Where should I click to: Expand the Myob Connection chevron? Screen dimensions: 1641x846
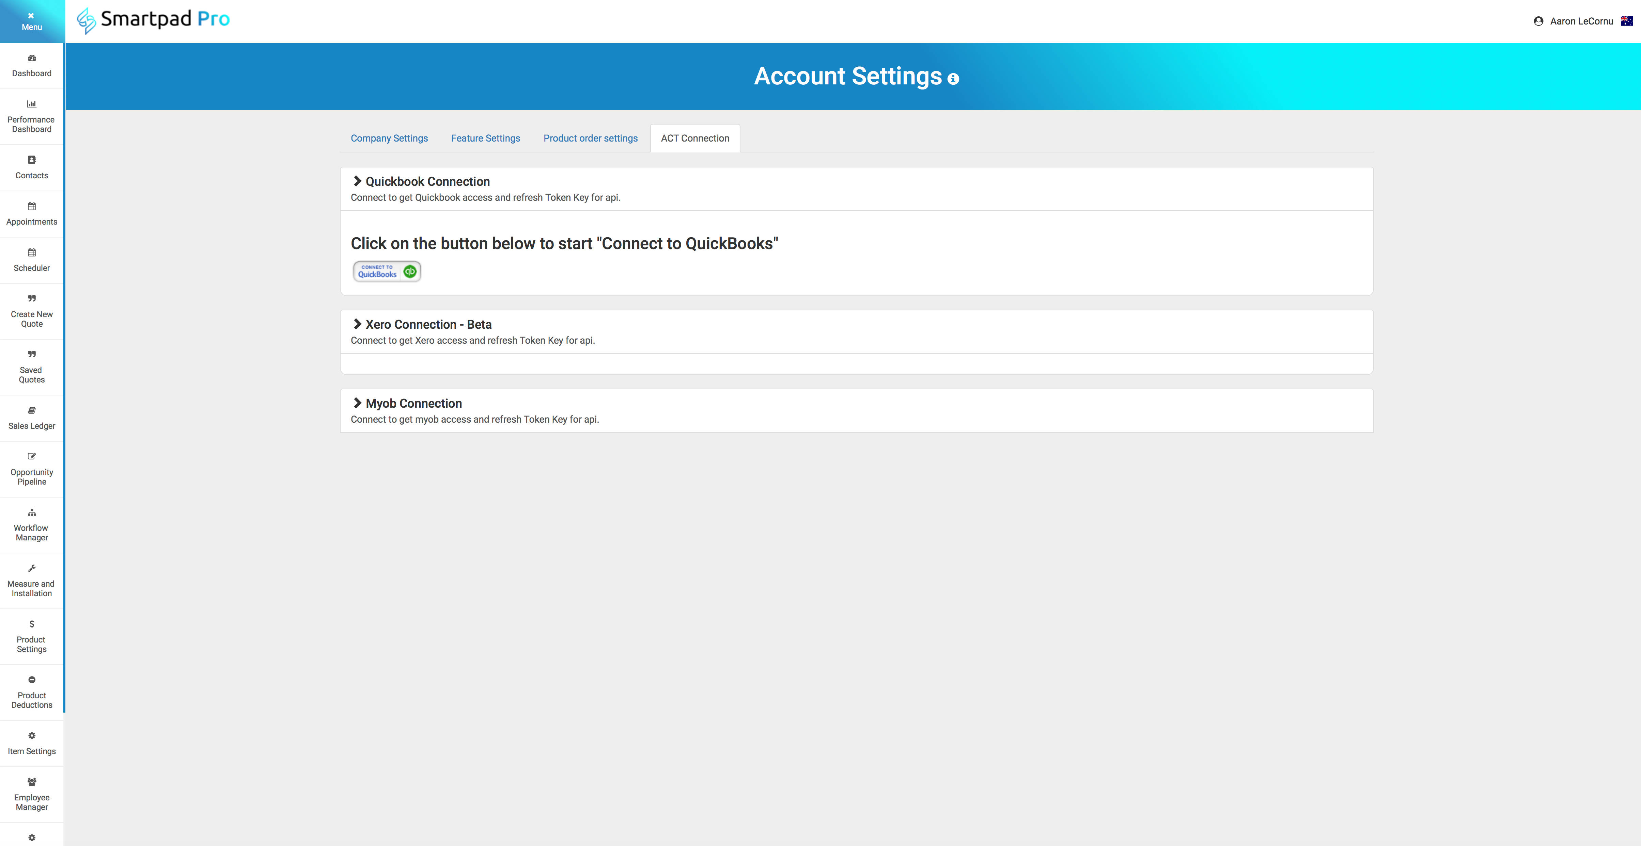pos(357,403)
